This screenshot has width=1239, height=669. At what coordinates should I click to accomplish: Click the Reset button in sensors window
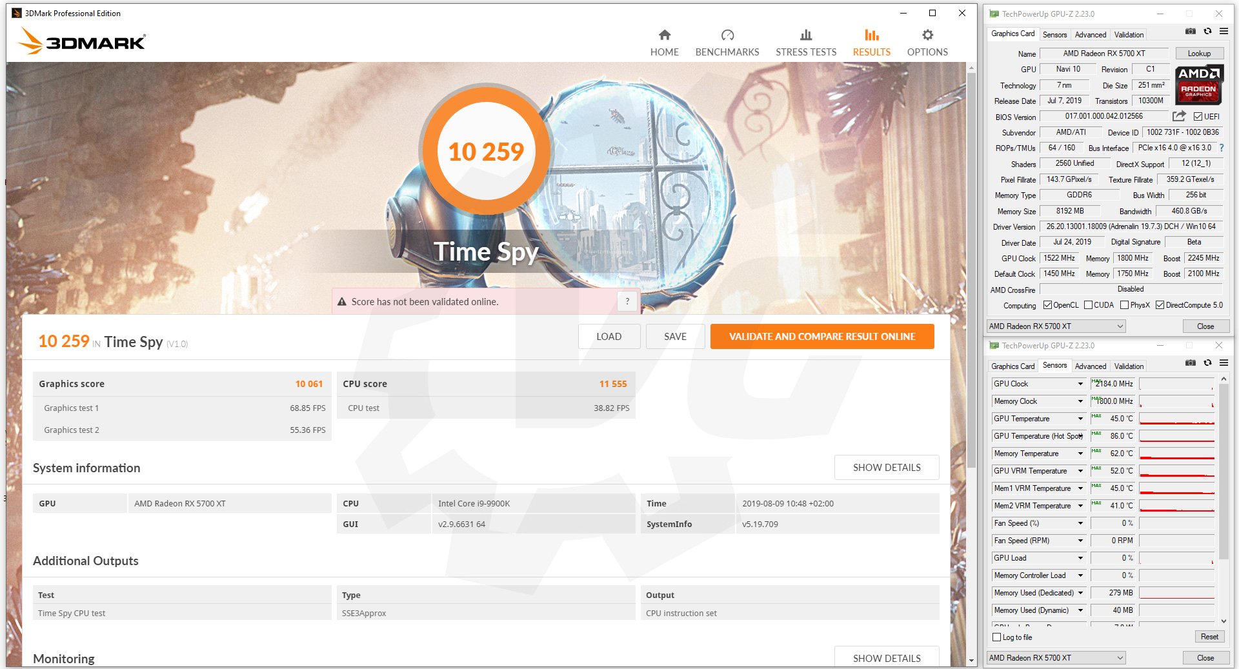[x=1209, y=637]
